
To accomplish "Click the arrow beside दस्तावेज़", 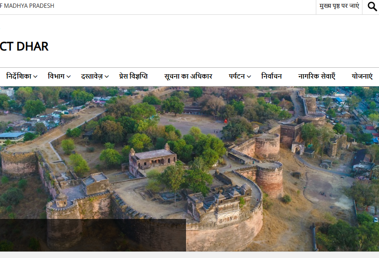I will click(x=106, y=77).
